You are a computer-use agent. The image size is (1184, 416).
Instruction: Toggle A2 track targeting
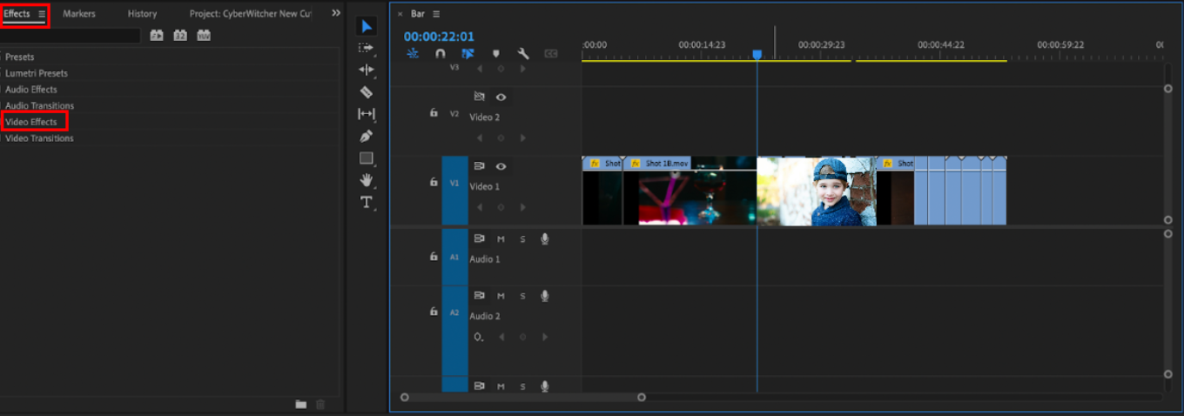[x=454, y=329]
